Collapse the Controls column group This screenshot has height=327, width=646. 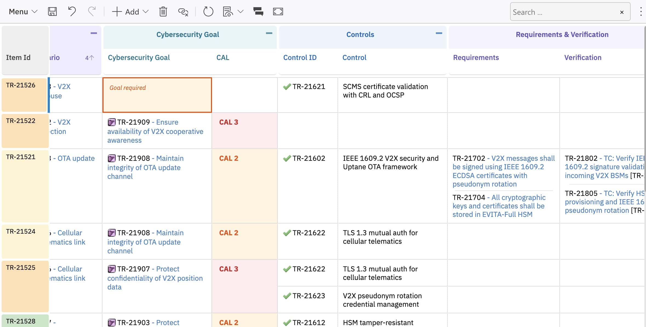(x=439, y=33)
